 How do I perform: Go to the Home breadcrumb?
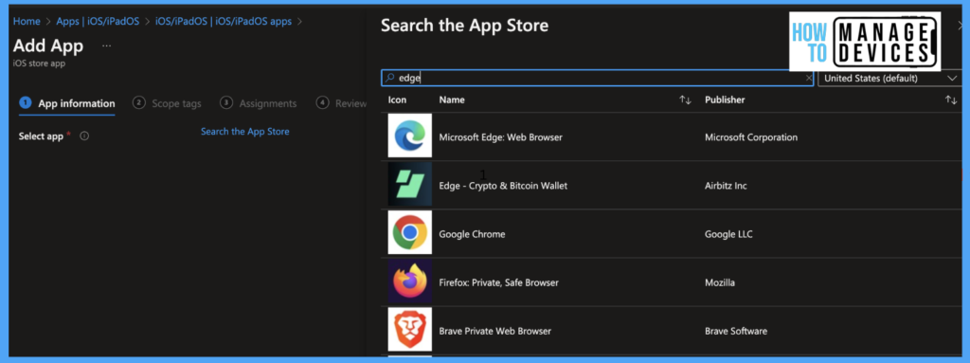coord(27,21)
